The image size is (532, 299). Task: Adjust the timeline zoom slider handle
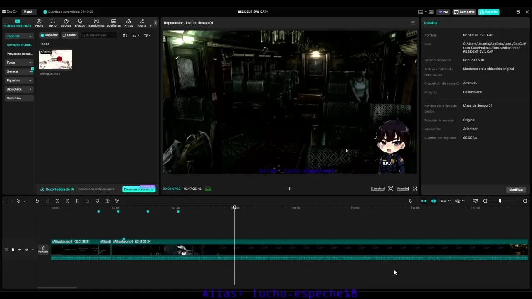pos(500,201)
